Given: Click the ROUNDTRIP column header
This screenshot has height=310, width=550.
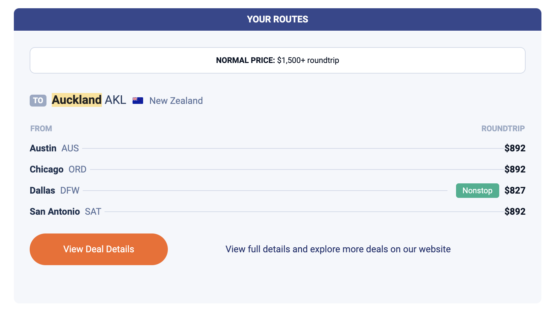Looking at the screenshot, I should 503,129.
